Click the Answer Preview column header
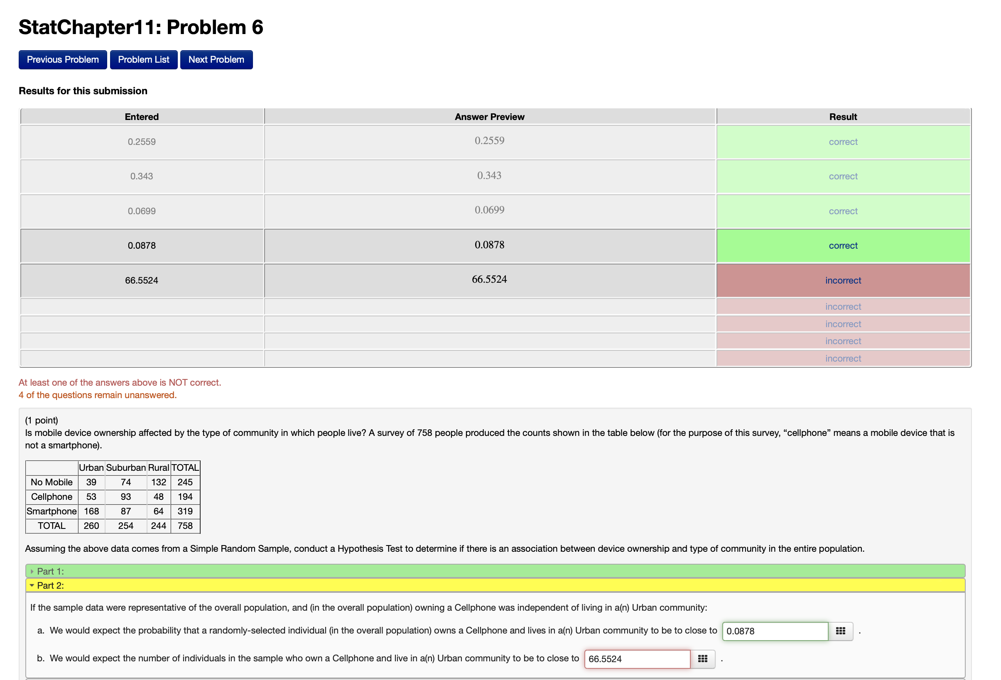This screenshot has height=680, width=1001. (489, 117)
